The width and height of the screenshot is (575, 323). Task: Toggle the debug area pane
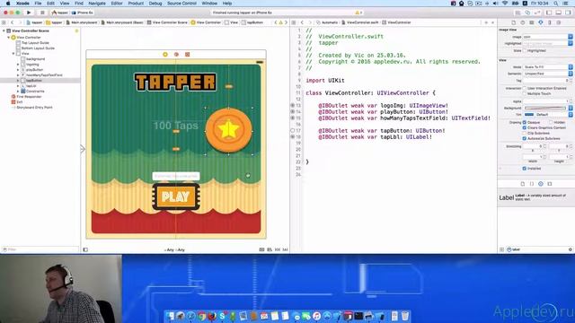tap(558, 13)
